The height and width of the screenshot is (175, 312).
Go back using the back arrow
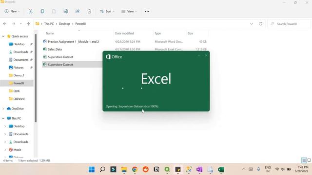tap(5, 24)
